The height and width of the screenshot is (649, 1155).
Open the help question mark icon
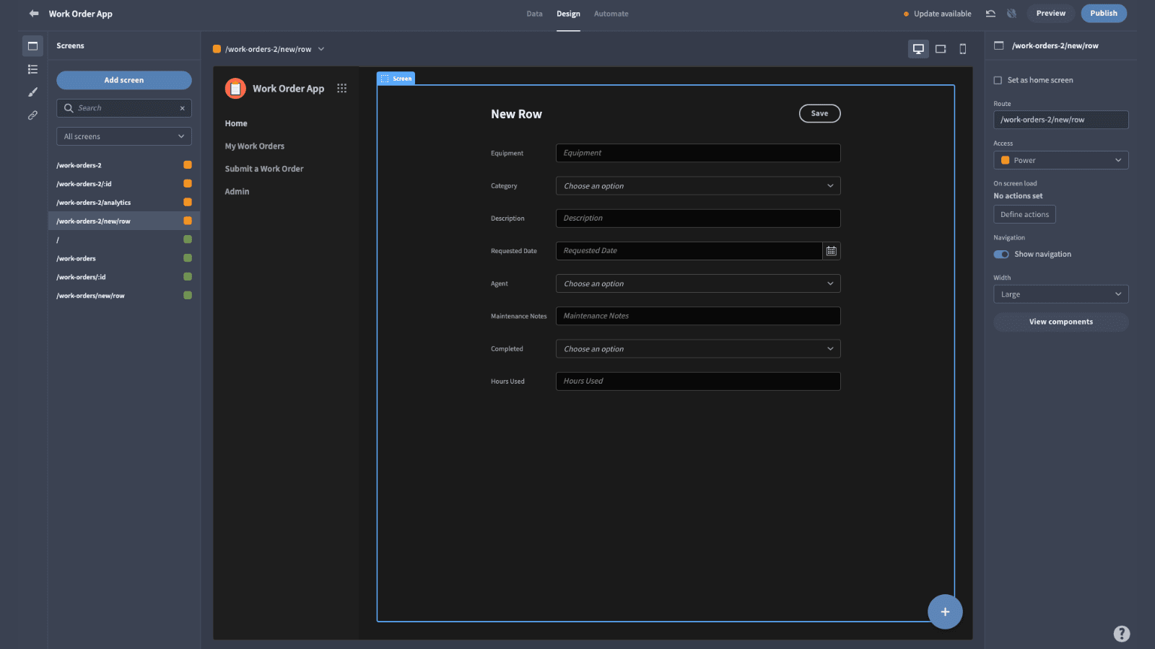(1121, 633)
